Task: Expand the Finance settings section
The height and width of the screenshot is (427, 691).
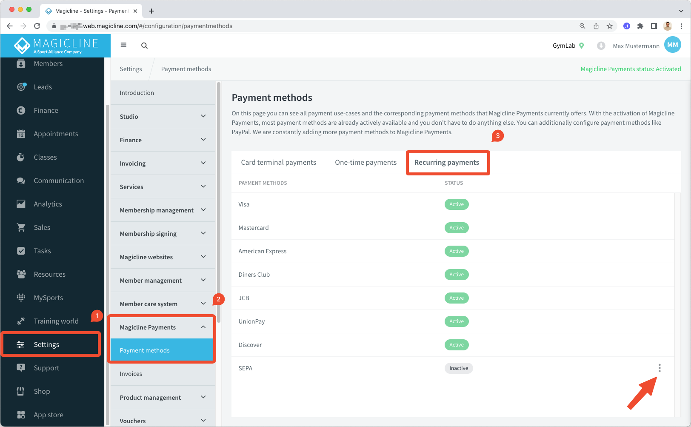Action: point(163,140)
